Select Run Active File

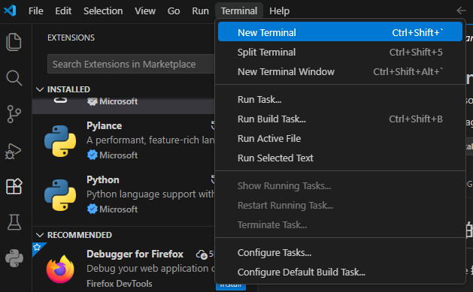(340, 138)
